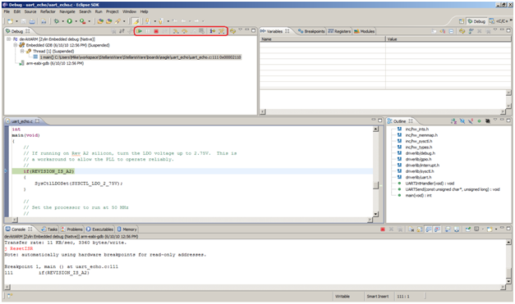This screenshot has width=515, height=304.
Task: Select the main() stack frame in Debug view
Action: [x=140, y=57]
